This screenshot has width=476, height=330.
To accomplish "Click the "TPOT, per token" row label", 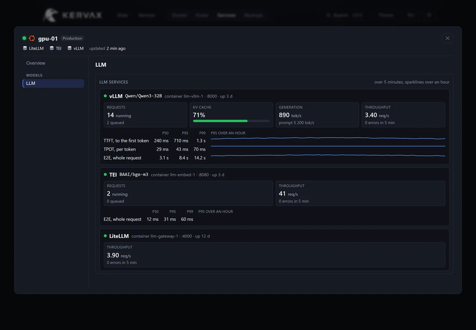I will 120,149.
